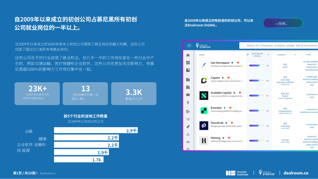Screen dimensions: 318x179
Task: Click the ParcelLab company logo
Action: (204, 125)
